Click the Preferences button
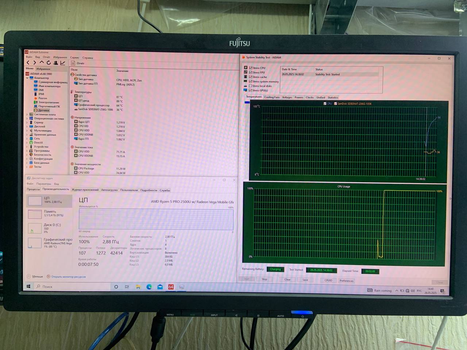Image resolution: width=467 pixels, height=350 pixels. point(346,281)
